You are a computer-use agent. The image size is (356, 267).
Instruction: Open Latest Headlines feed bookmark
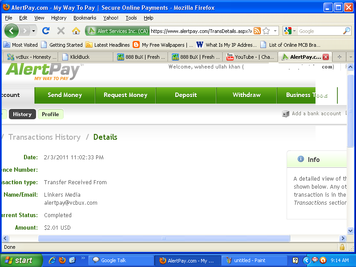click(108, 45)
